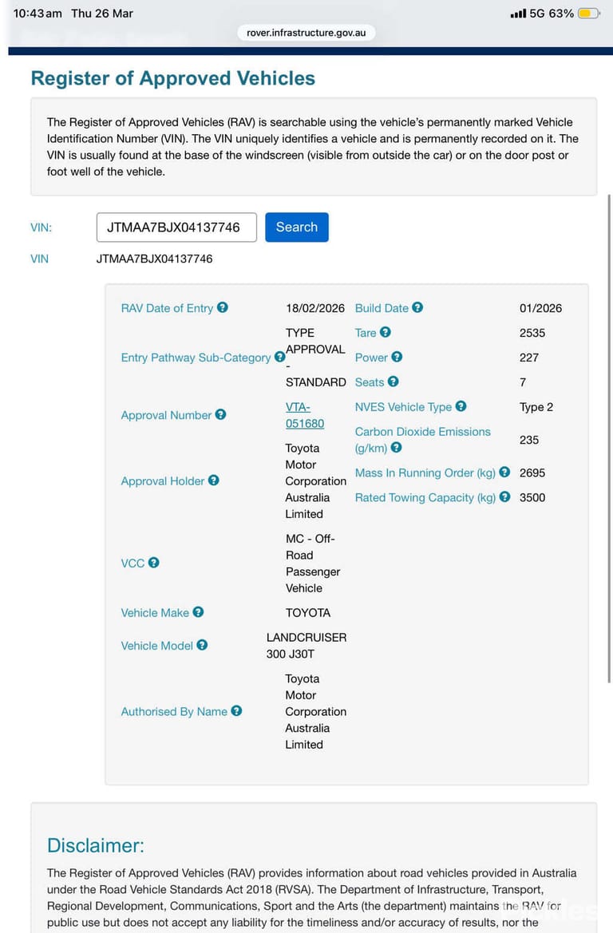Viewport: 613px width, 933px height.
Task: Click the Power help icon
Action: pyautogui.click(x=397, y=357)
